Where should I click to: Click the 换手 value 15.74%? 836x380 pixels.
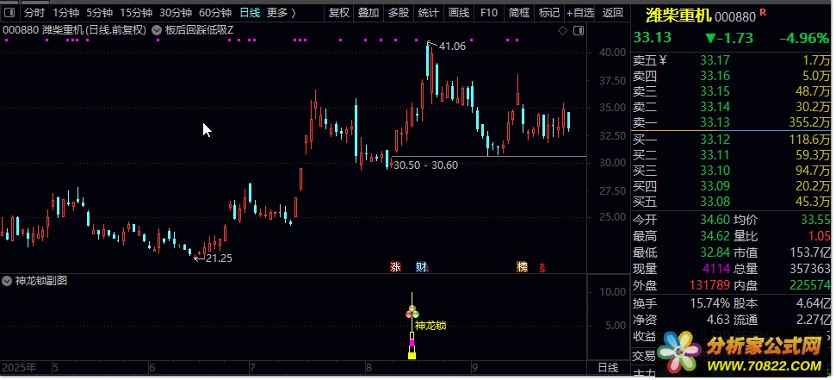pos(709,303)
